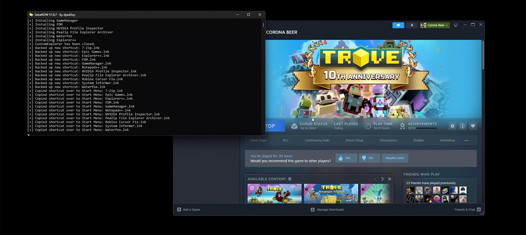
Task: Open Friends & Chat
Action: (x=468, y=209)
